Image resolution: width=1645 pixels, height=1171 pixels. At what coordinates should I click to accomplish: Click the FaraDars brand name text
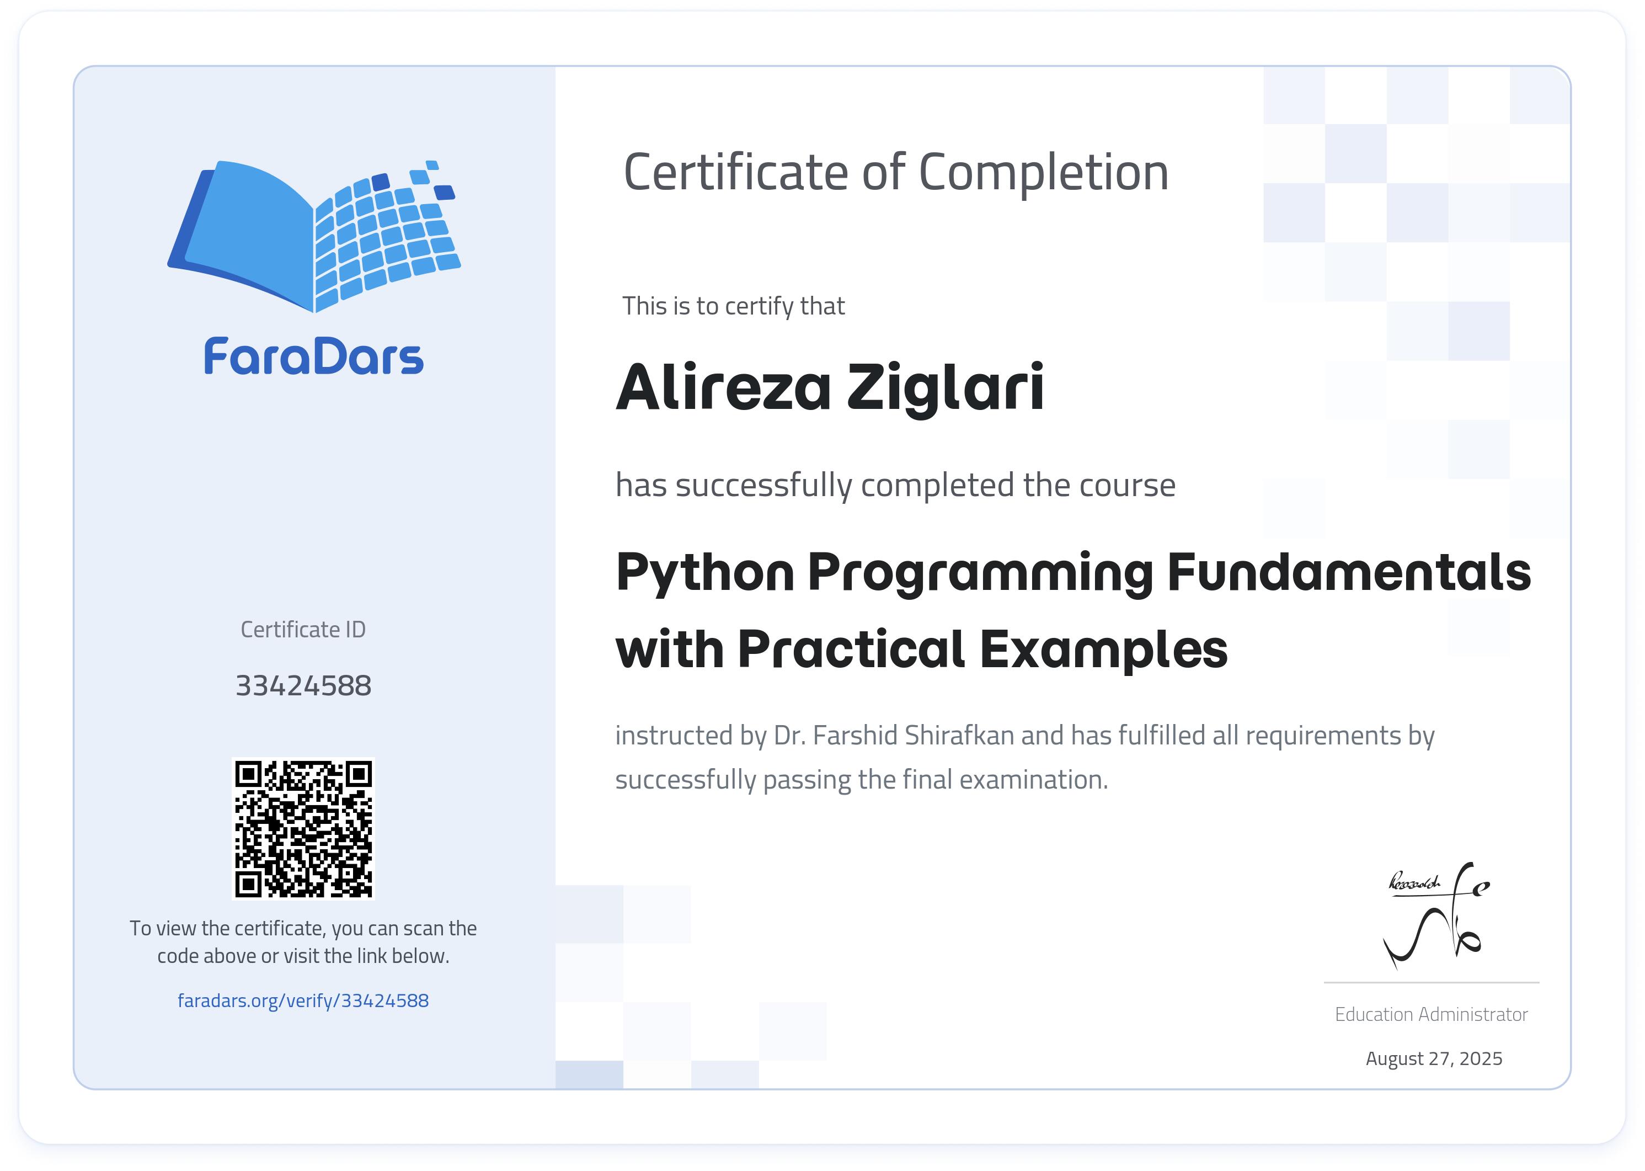tap(313, 357)
